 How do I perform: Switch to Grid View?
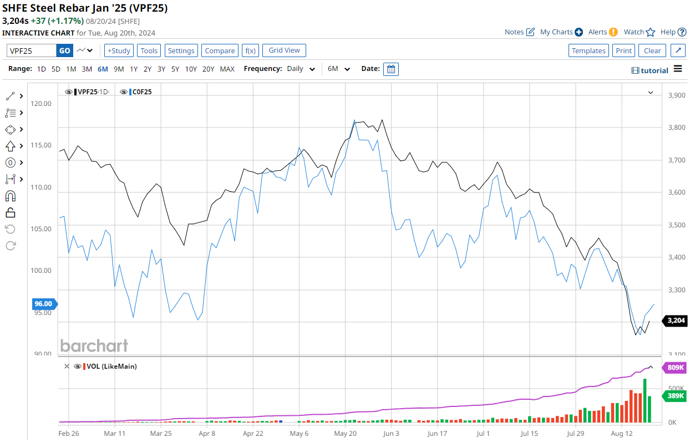(x=284, y=50)
